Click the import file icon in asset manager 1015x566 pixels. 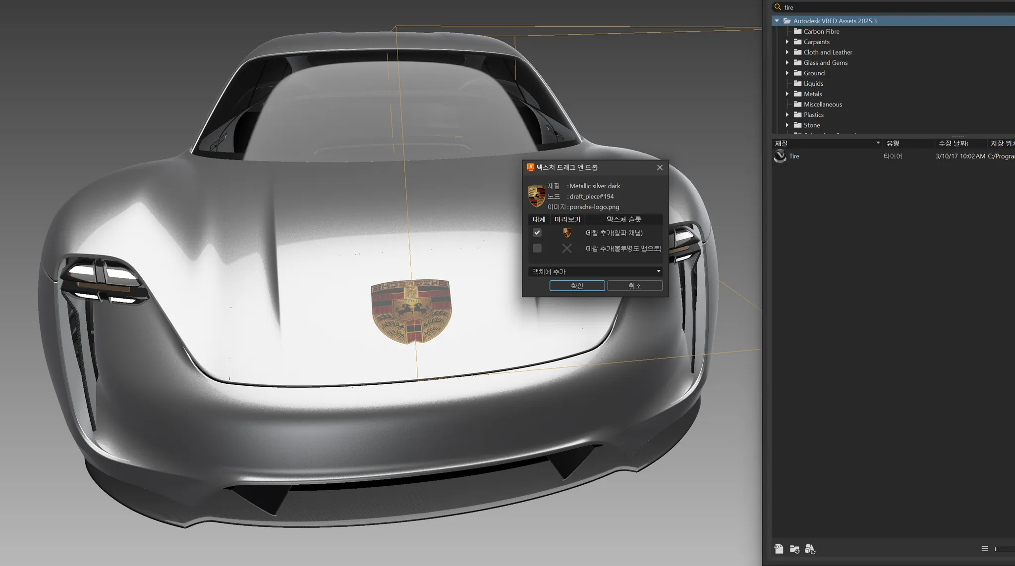click(779, 549)
